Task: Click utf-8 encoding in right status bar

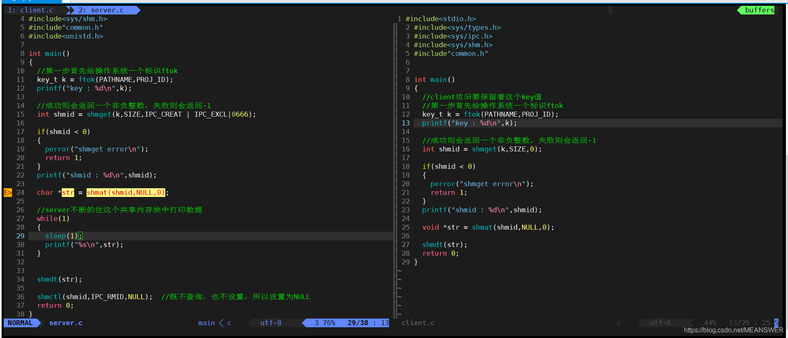Action: click(660, 323)
